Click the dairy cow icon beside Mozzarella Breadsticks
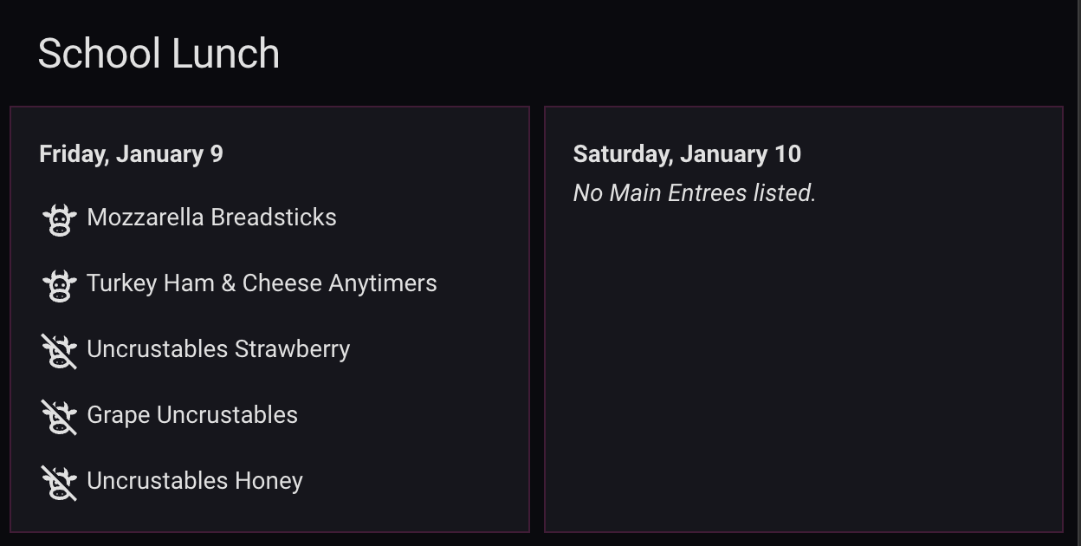This screenshot has width=1081, height=546. point(59,219)
